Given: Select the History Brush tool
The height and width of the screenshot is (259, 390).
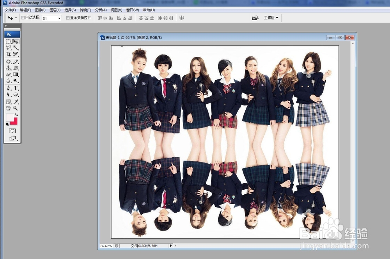Looking at the screenshot, I should click(16, 68).
